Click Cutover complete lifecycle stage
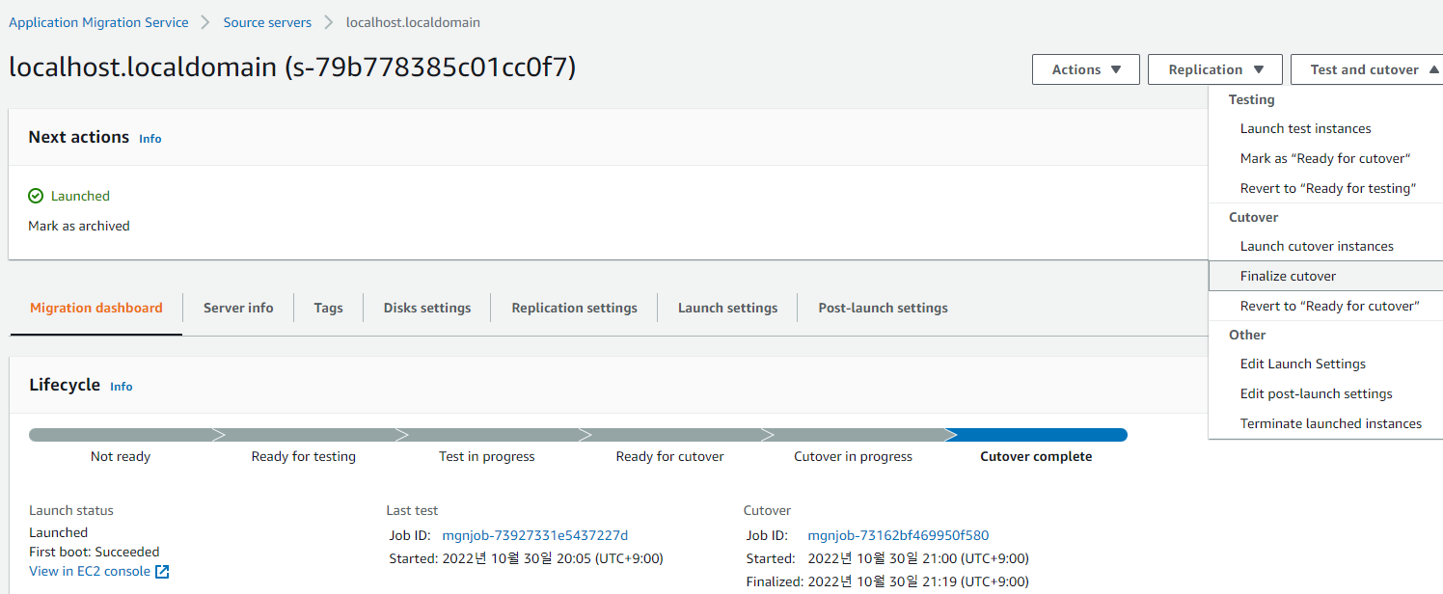 (1036, 456)
